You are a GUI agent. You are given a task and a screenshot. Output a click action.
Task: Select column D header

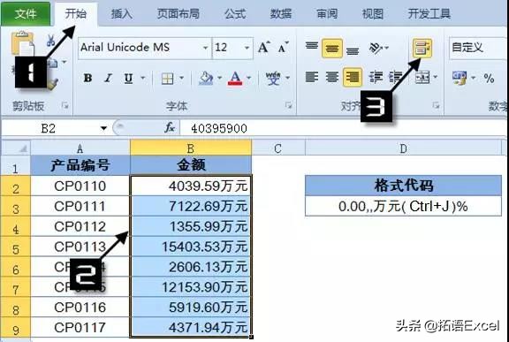403,148
